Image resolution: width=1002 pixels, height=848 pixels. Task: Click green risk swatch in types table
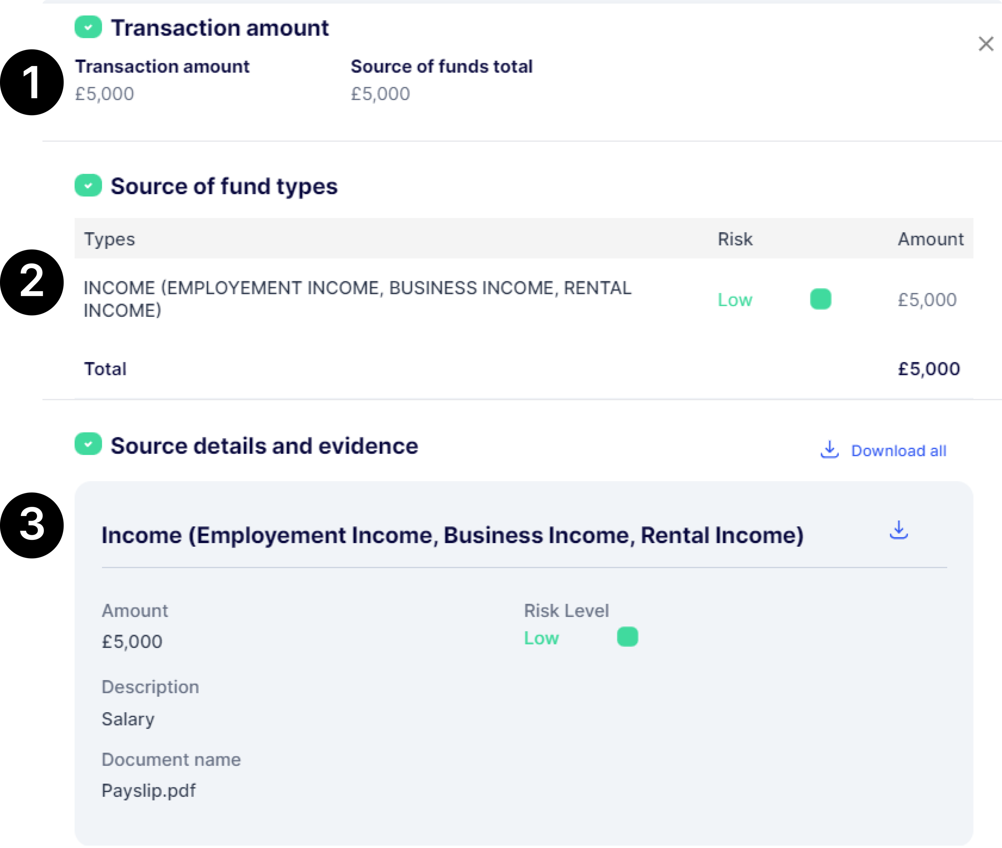(x=820, y=299)
